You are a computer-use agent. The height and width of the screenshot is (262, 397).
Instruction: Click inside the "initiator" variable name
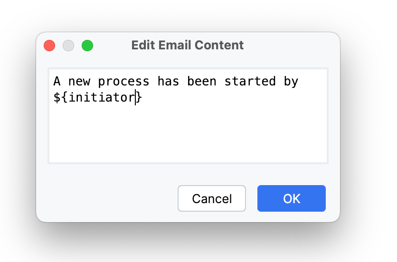click(102, 98)
